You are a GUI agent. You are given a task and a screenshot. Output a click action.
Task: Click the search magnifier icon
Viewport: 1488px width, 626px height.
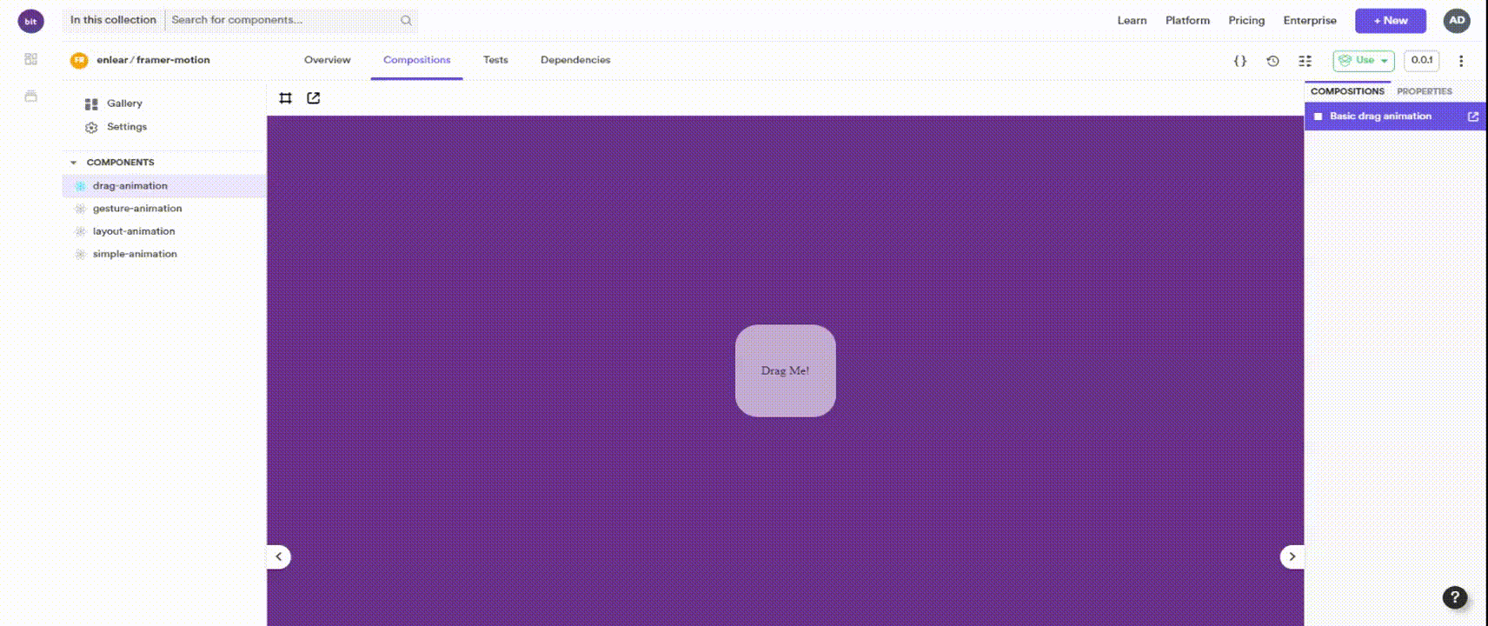coord(406,20)
